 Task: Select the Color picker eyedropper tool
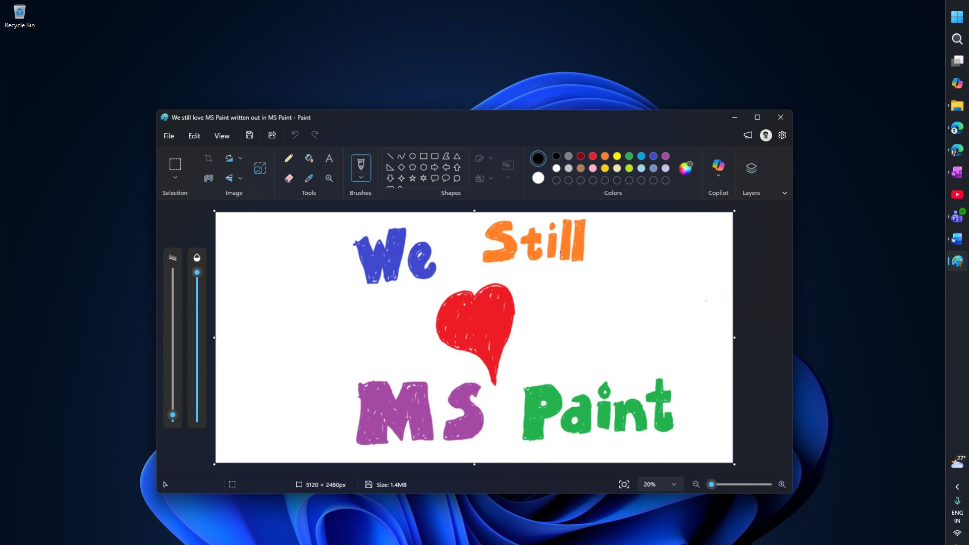309,178
